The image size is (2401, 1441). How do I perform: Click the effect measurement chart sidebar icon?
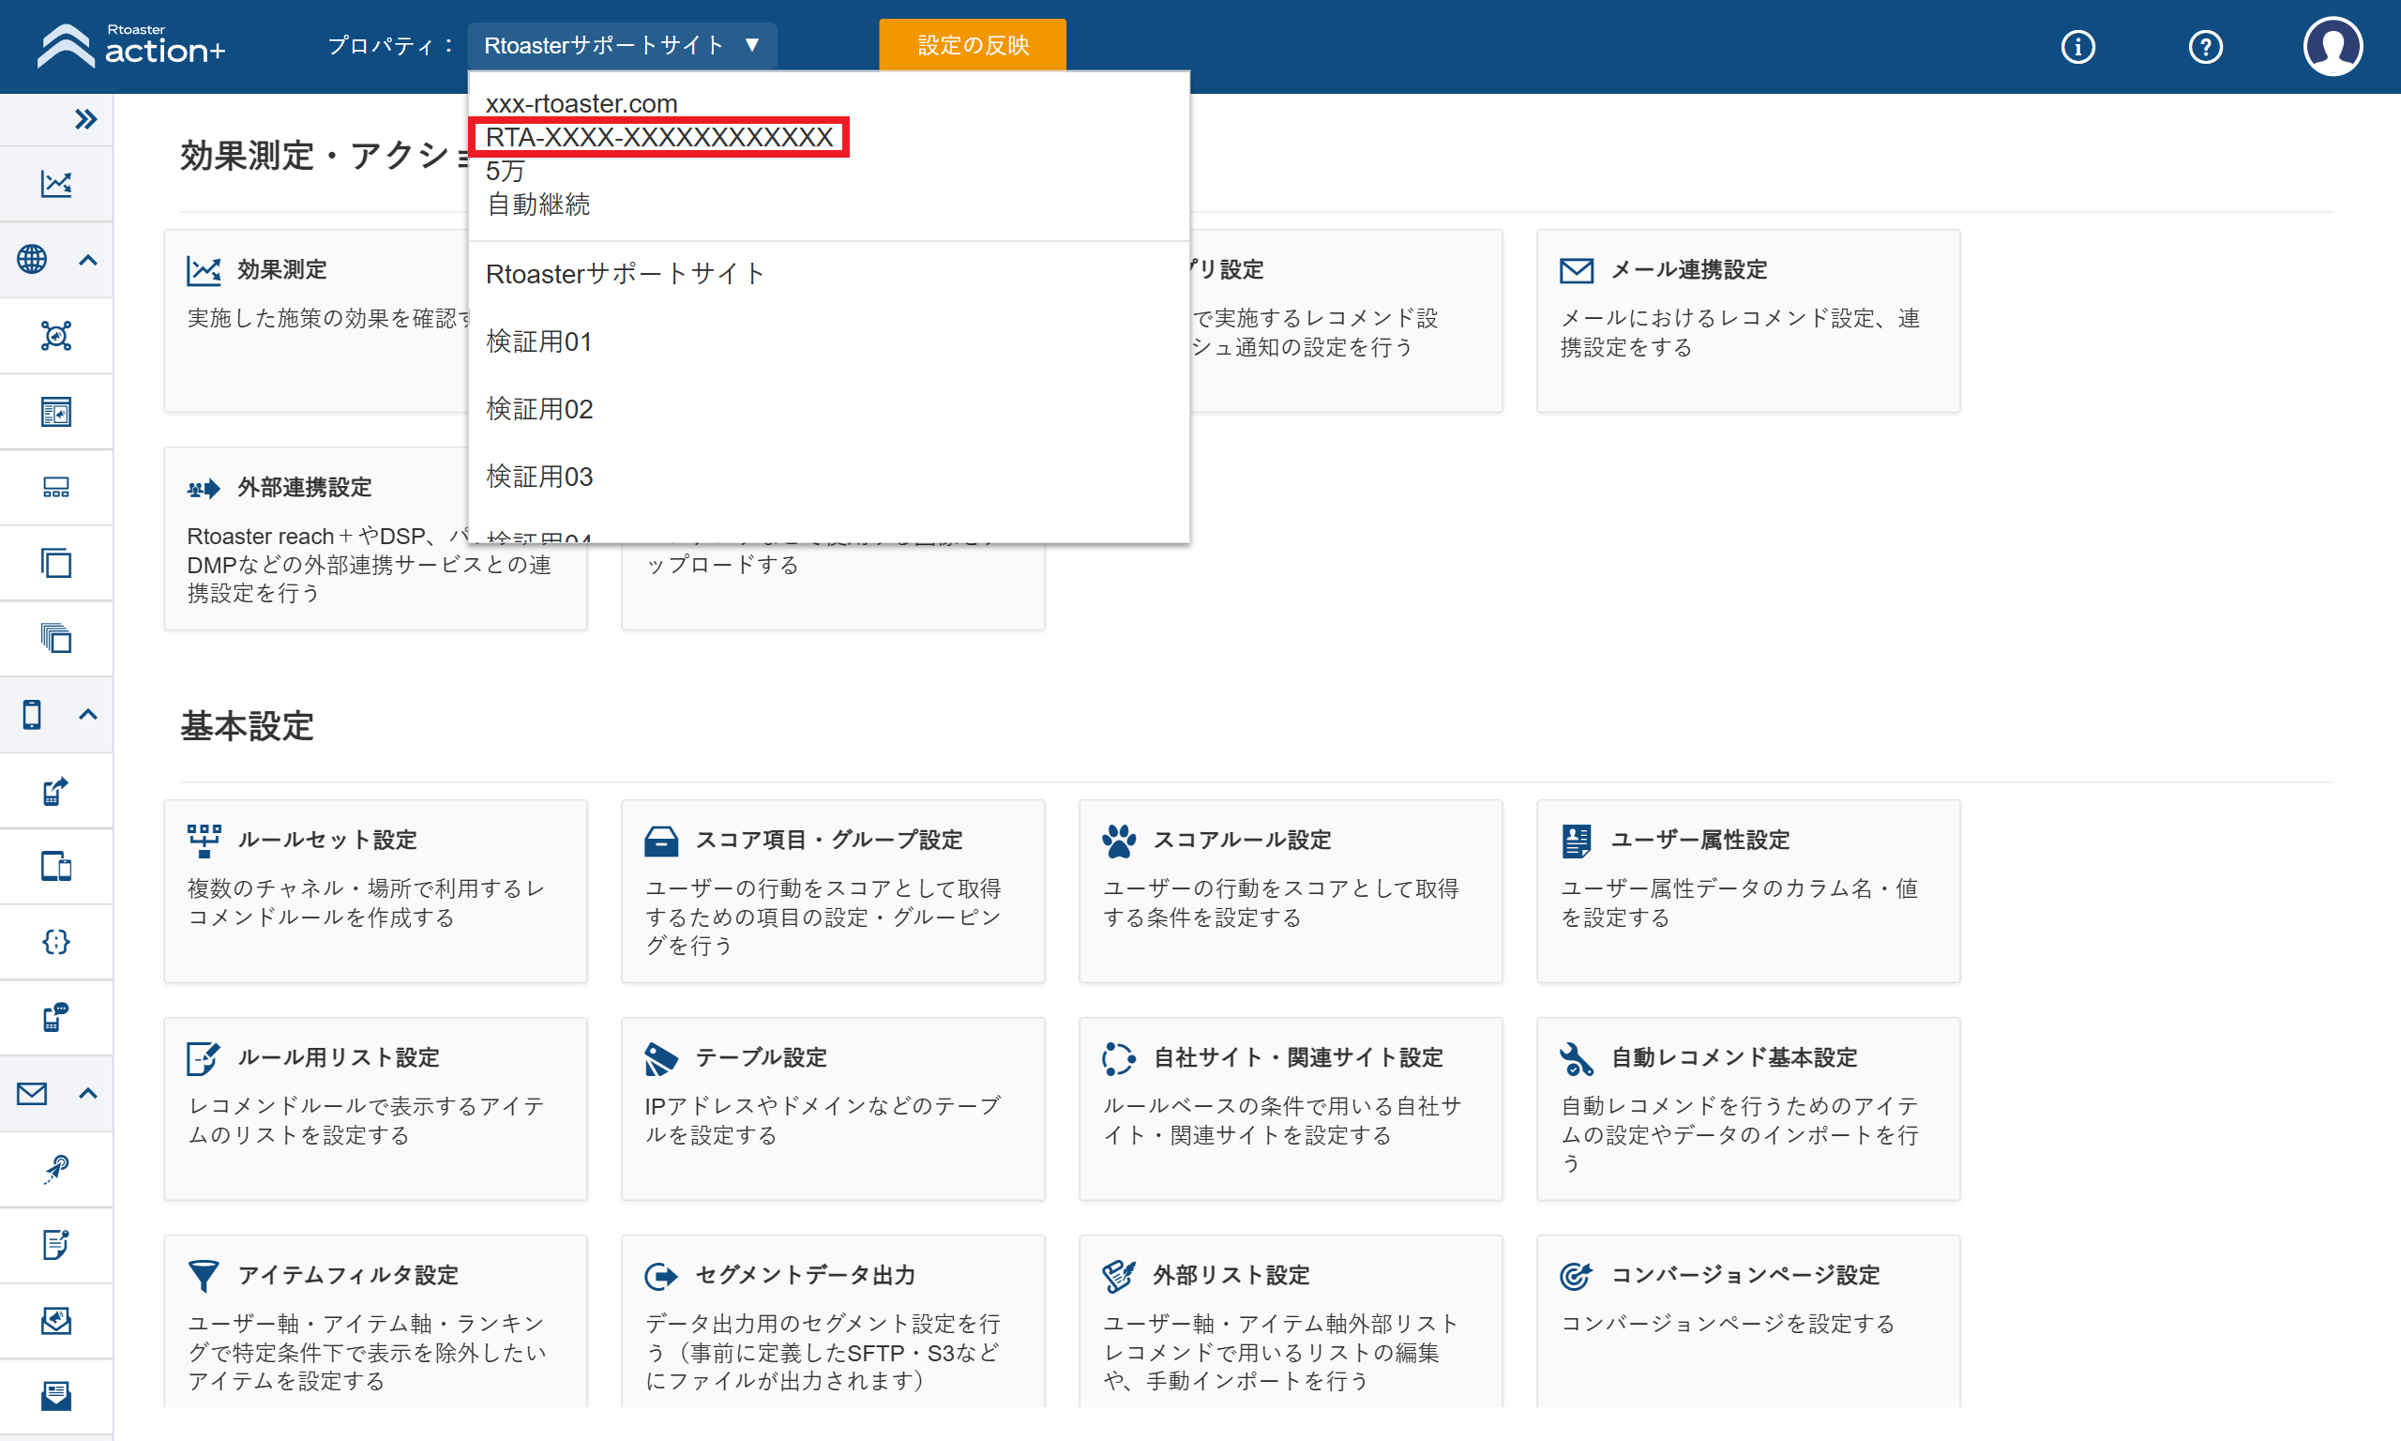tap(56, 184)
